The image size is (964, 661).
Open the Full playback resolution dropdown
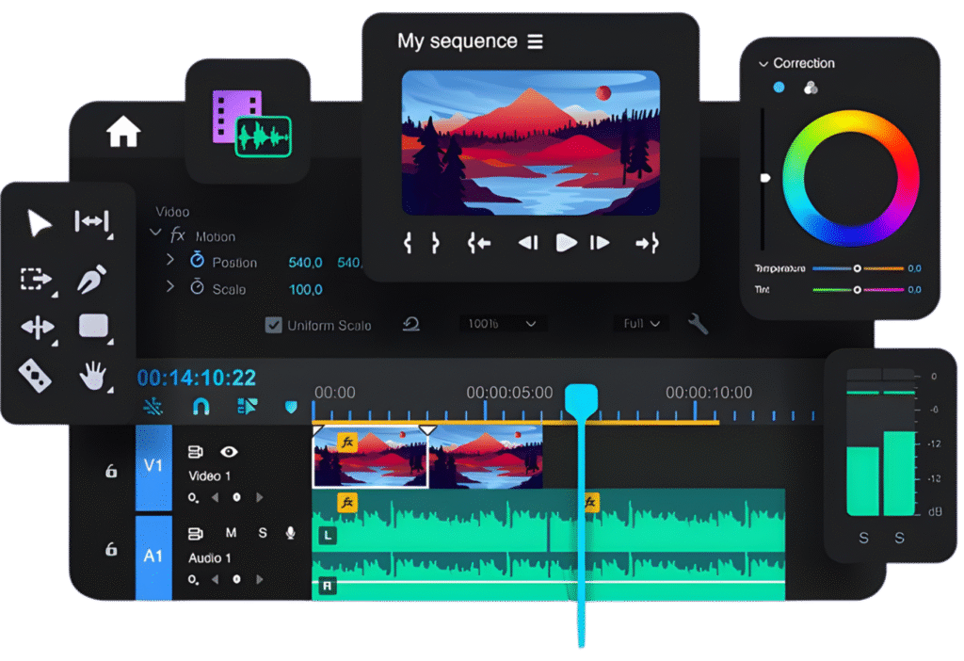(x=643, y=324)
